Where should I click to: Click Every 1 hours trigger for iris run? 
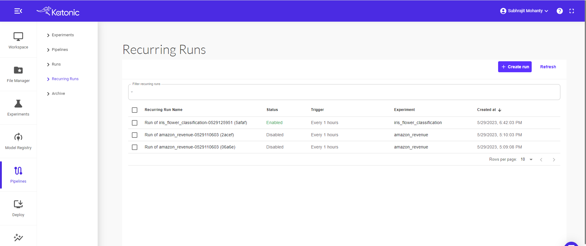point(324,123)
